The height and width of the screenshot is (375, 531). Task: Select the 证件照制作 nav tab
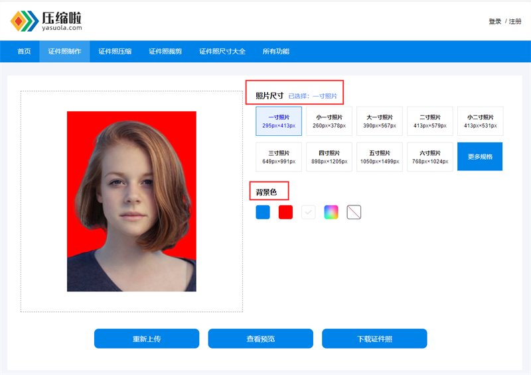(64, 52)
